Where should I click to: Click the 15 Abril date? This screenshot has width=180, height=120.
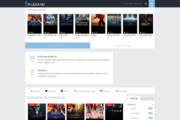[x=32, y=72]
